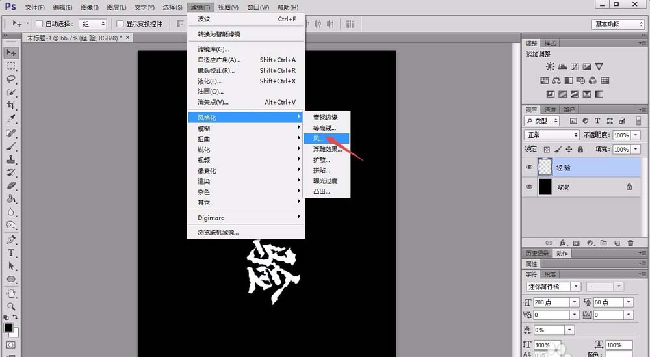Toggle lock all padlock icon
Screen dimensions: 650x357
point(580,150)
